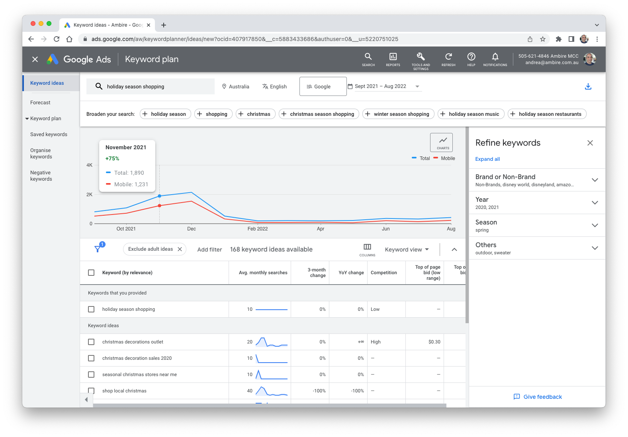Click Add filter

tap(209, 250)
